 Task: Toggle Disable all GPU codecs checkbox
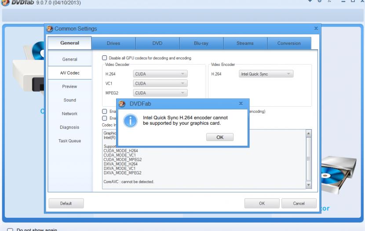tap(105, 58)
